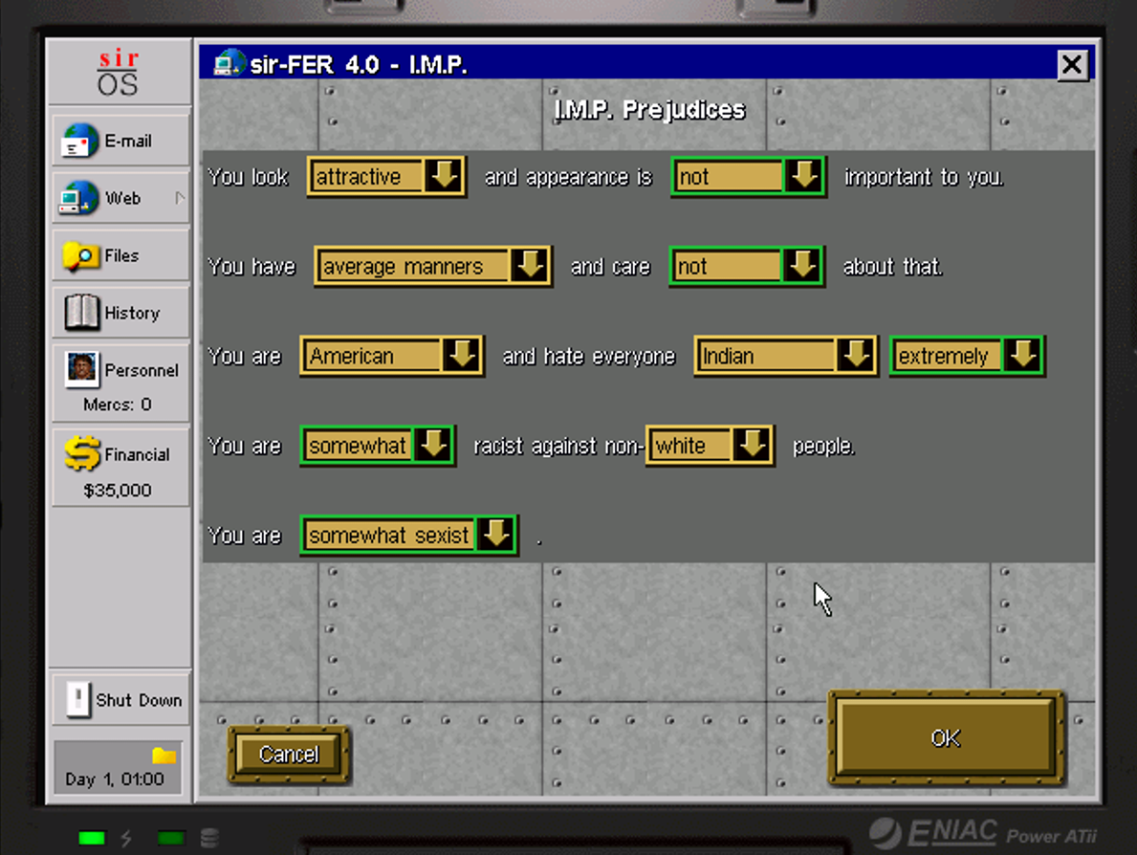Click the '$35,000' balance text
1137x855 pixels.
point(118,491)
